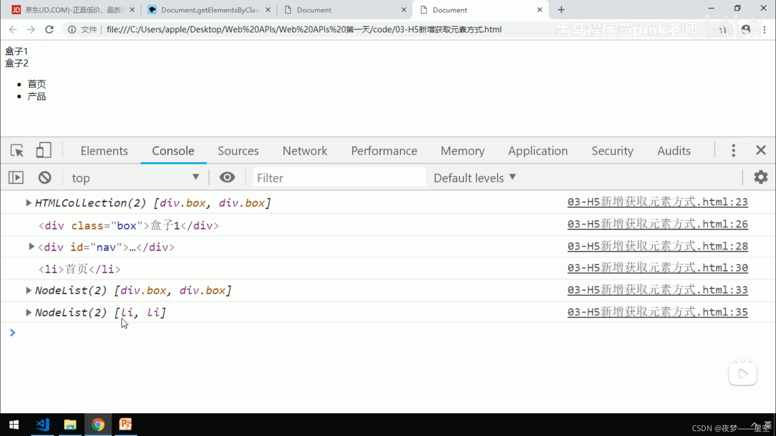This screenshot has width=776, height=436.
Task: Click the video play overlay button
Action: tap(742, 374)
